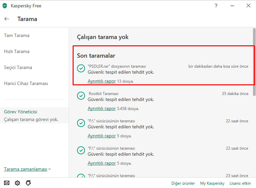Select Harici Cihaz Taraması in sidebar
This screenshot has height=188, width=256.
pos(26,83)
